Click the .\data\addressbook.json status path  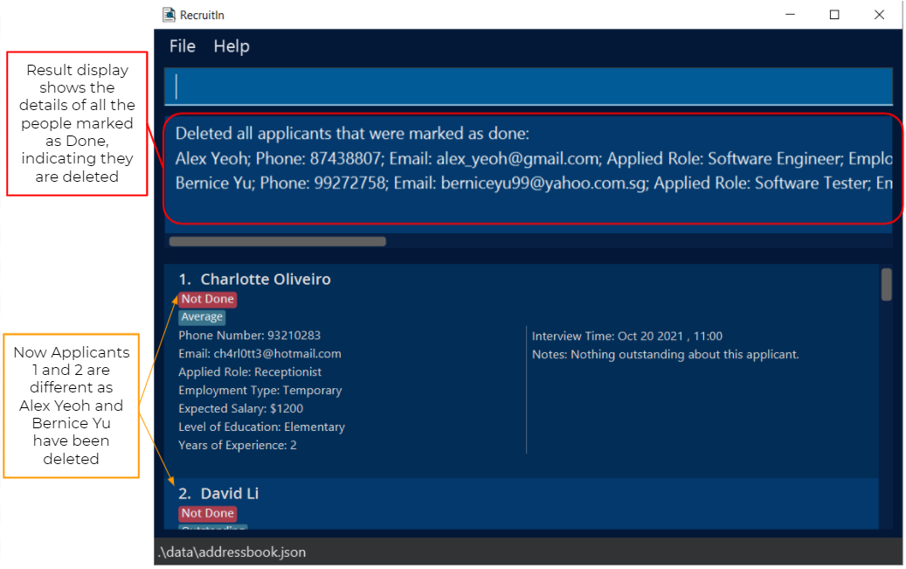232,552
